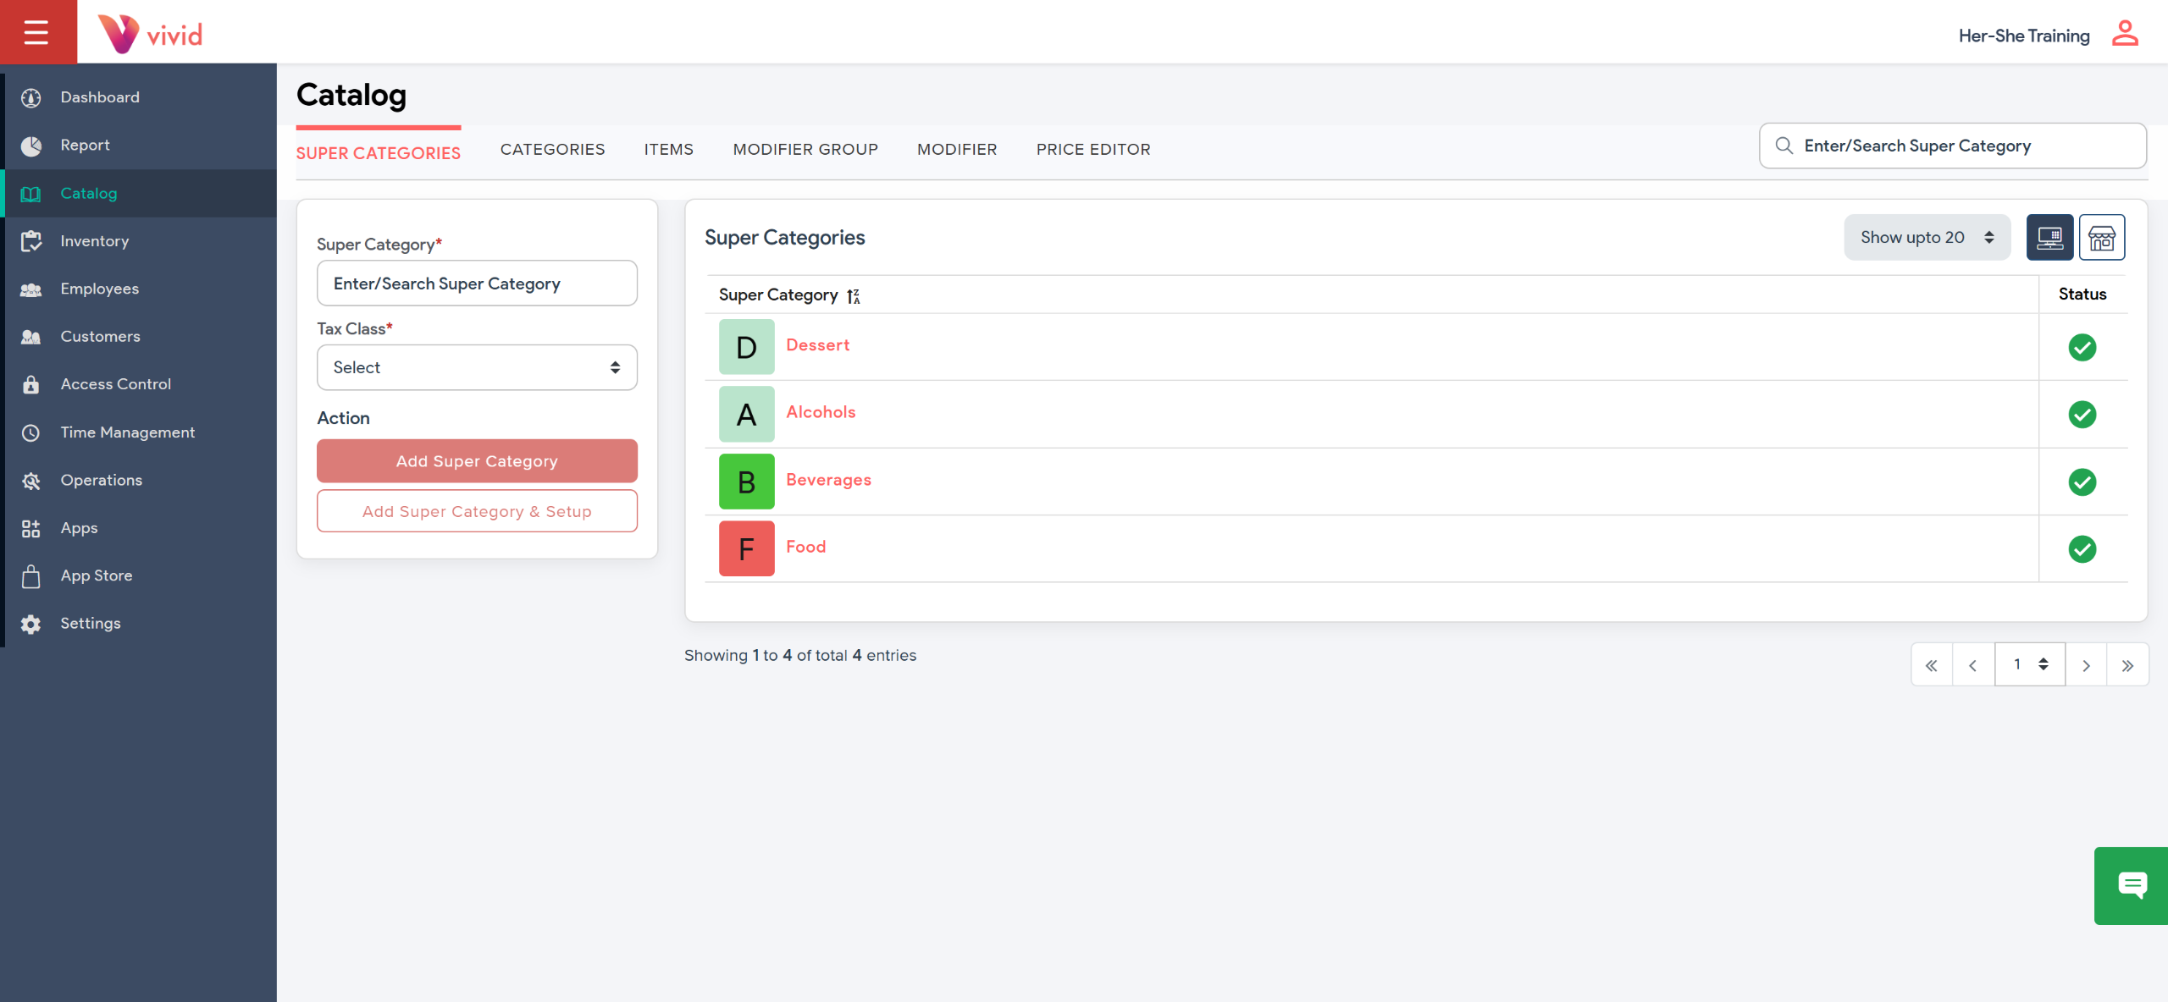This screenshot has height=1002, width=2168.
Task: Switch to POS terminal view icon
Action: [2049, 238]
